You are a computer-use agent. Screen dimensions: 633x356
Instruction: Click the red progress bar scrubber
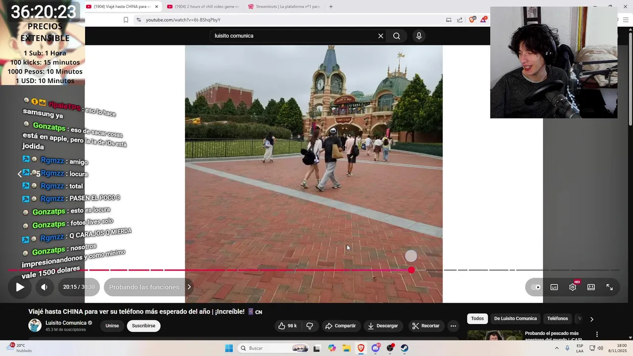click(x=411, y=270)
